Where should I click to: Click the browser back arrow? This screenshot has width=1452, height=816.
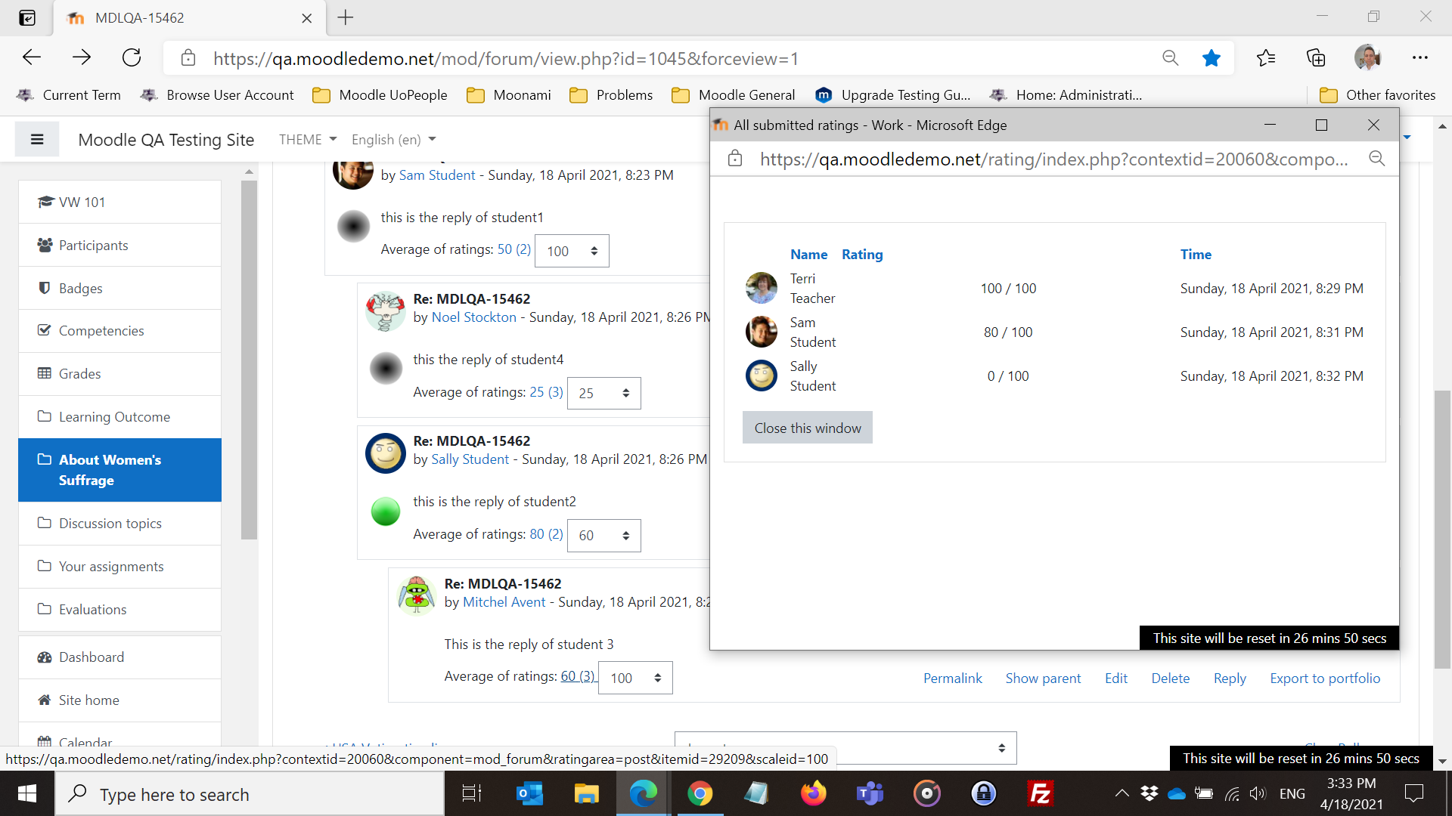[x=32, y=57]
